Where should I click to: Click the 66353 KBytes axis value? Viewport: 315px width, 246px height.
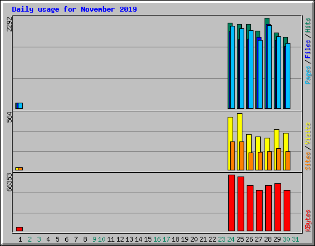[9, 182]
